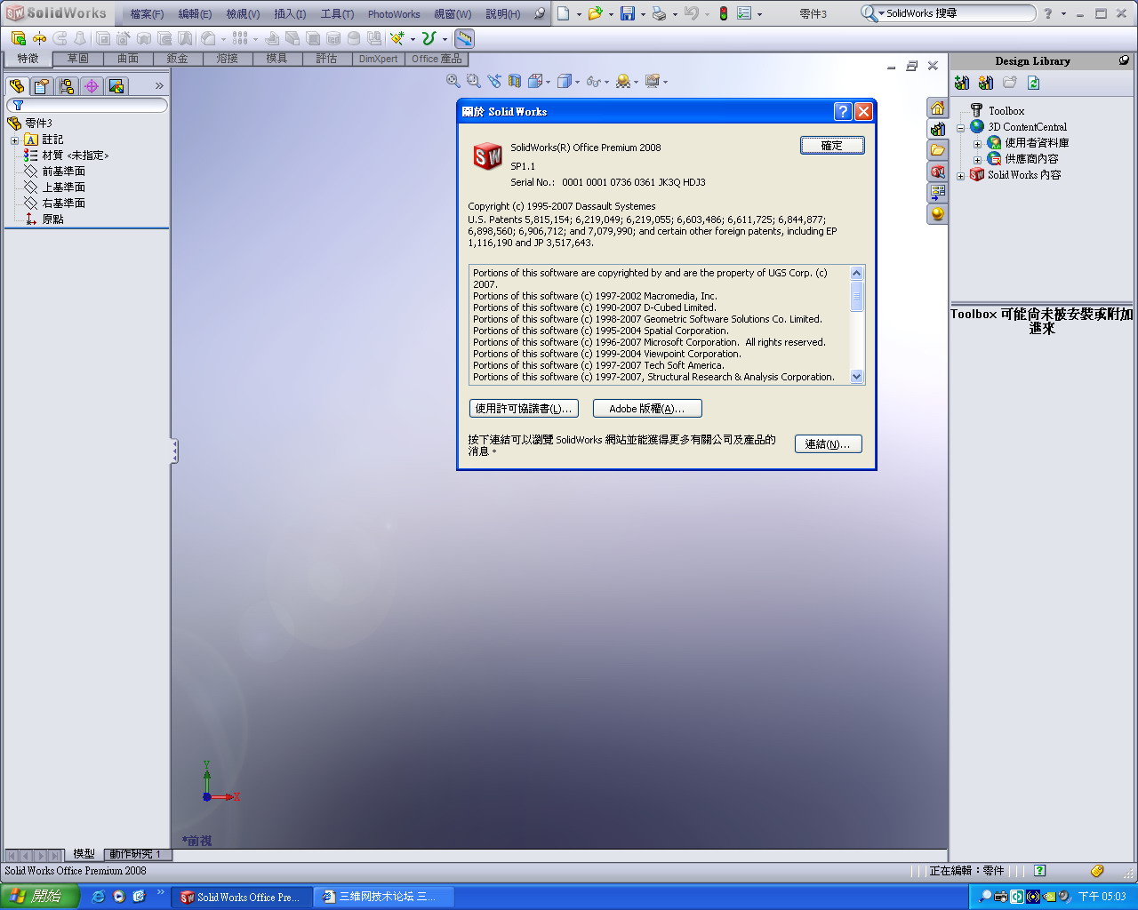Click the New document icon

564,13
